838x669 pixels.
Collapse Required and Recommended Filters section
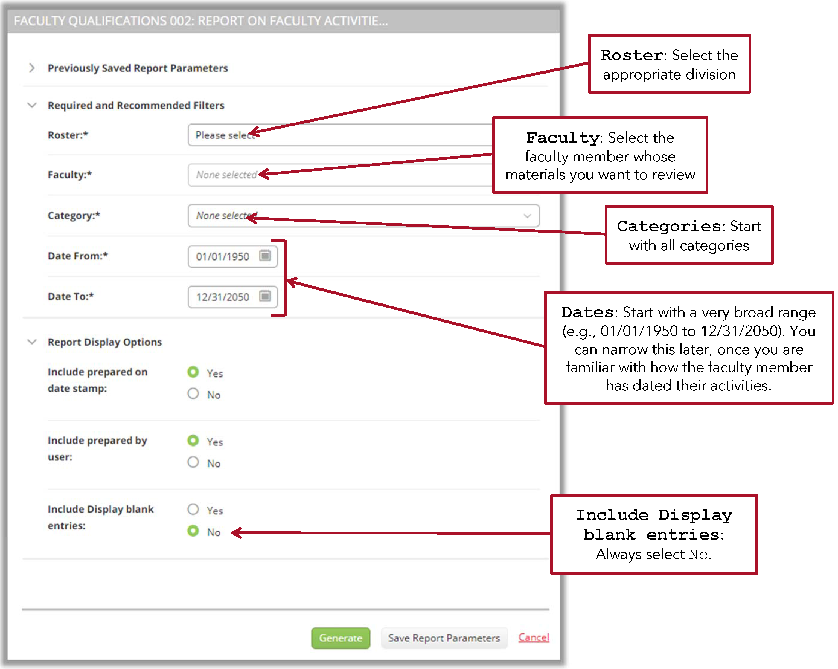(x=32, y=105)
